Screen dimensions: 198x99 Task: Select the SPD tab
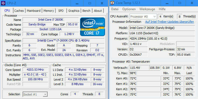tap(61, 11)
